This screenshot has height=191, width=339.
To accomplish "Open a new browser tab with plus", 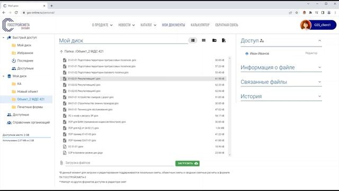I will click(51, 6).
